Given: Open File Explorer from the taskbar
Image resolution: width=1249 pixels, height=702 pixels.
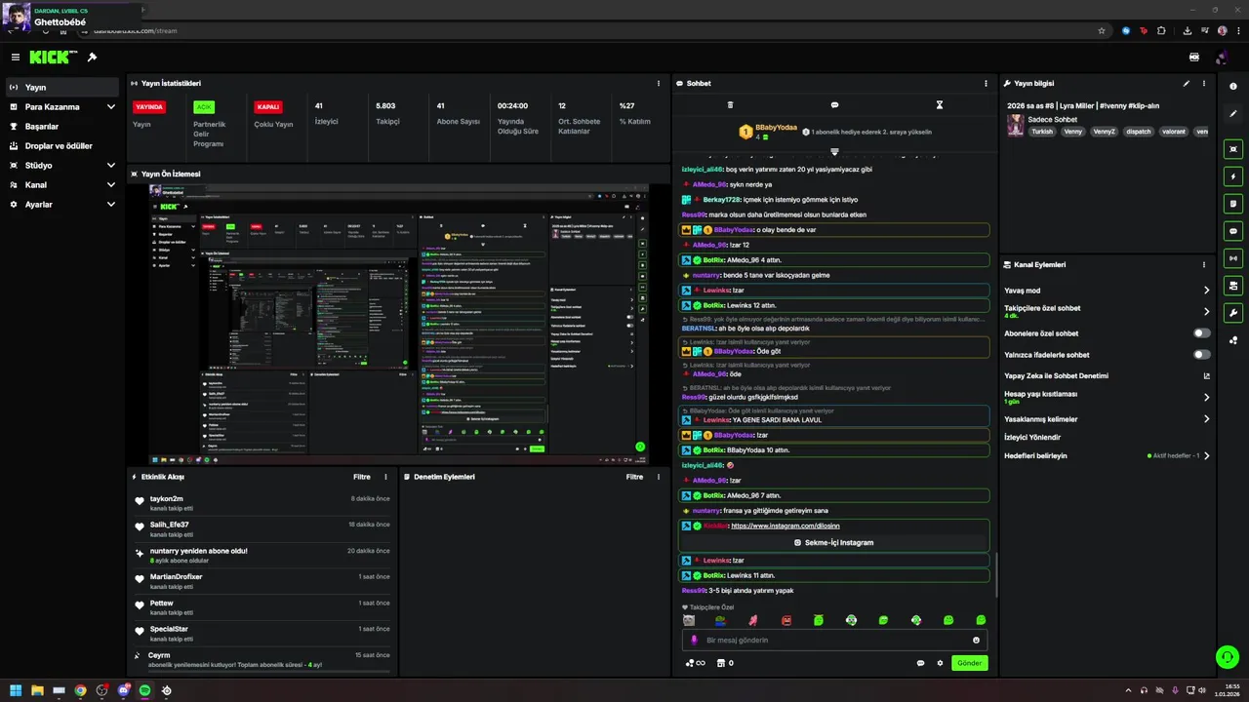Looking at the screenshot, I should [x=37, y=690].
